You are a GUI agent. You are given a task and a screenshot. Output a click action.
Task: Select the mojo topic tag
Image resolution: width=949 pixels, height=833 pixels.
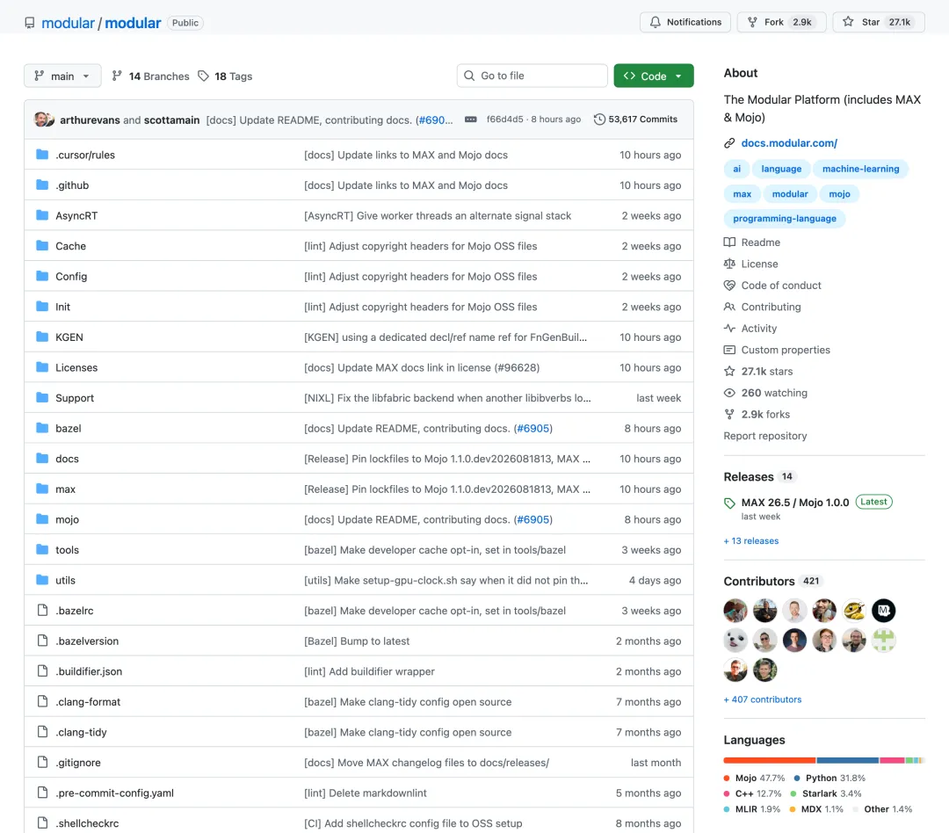coord(839,193)
